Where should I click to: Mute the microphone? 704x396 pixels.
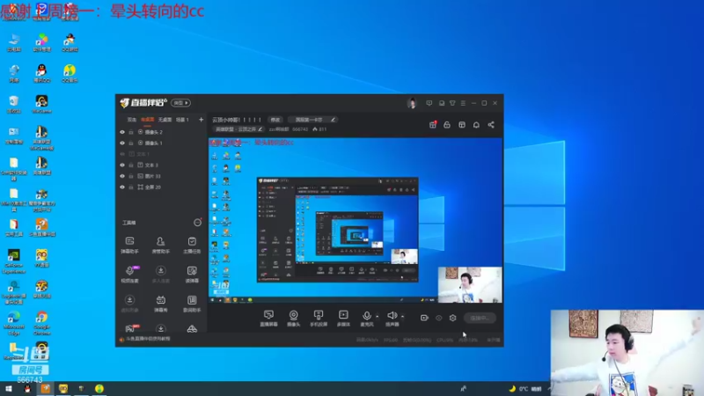366,318
